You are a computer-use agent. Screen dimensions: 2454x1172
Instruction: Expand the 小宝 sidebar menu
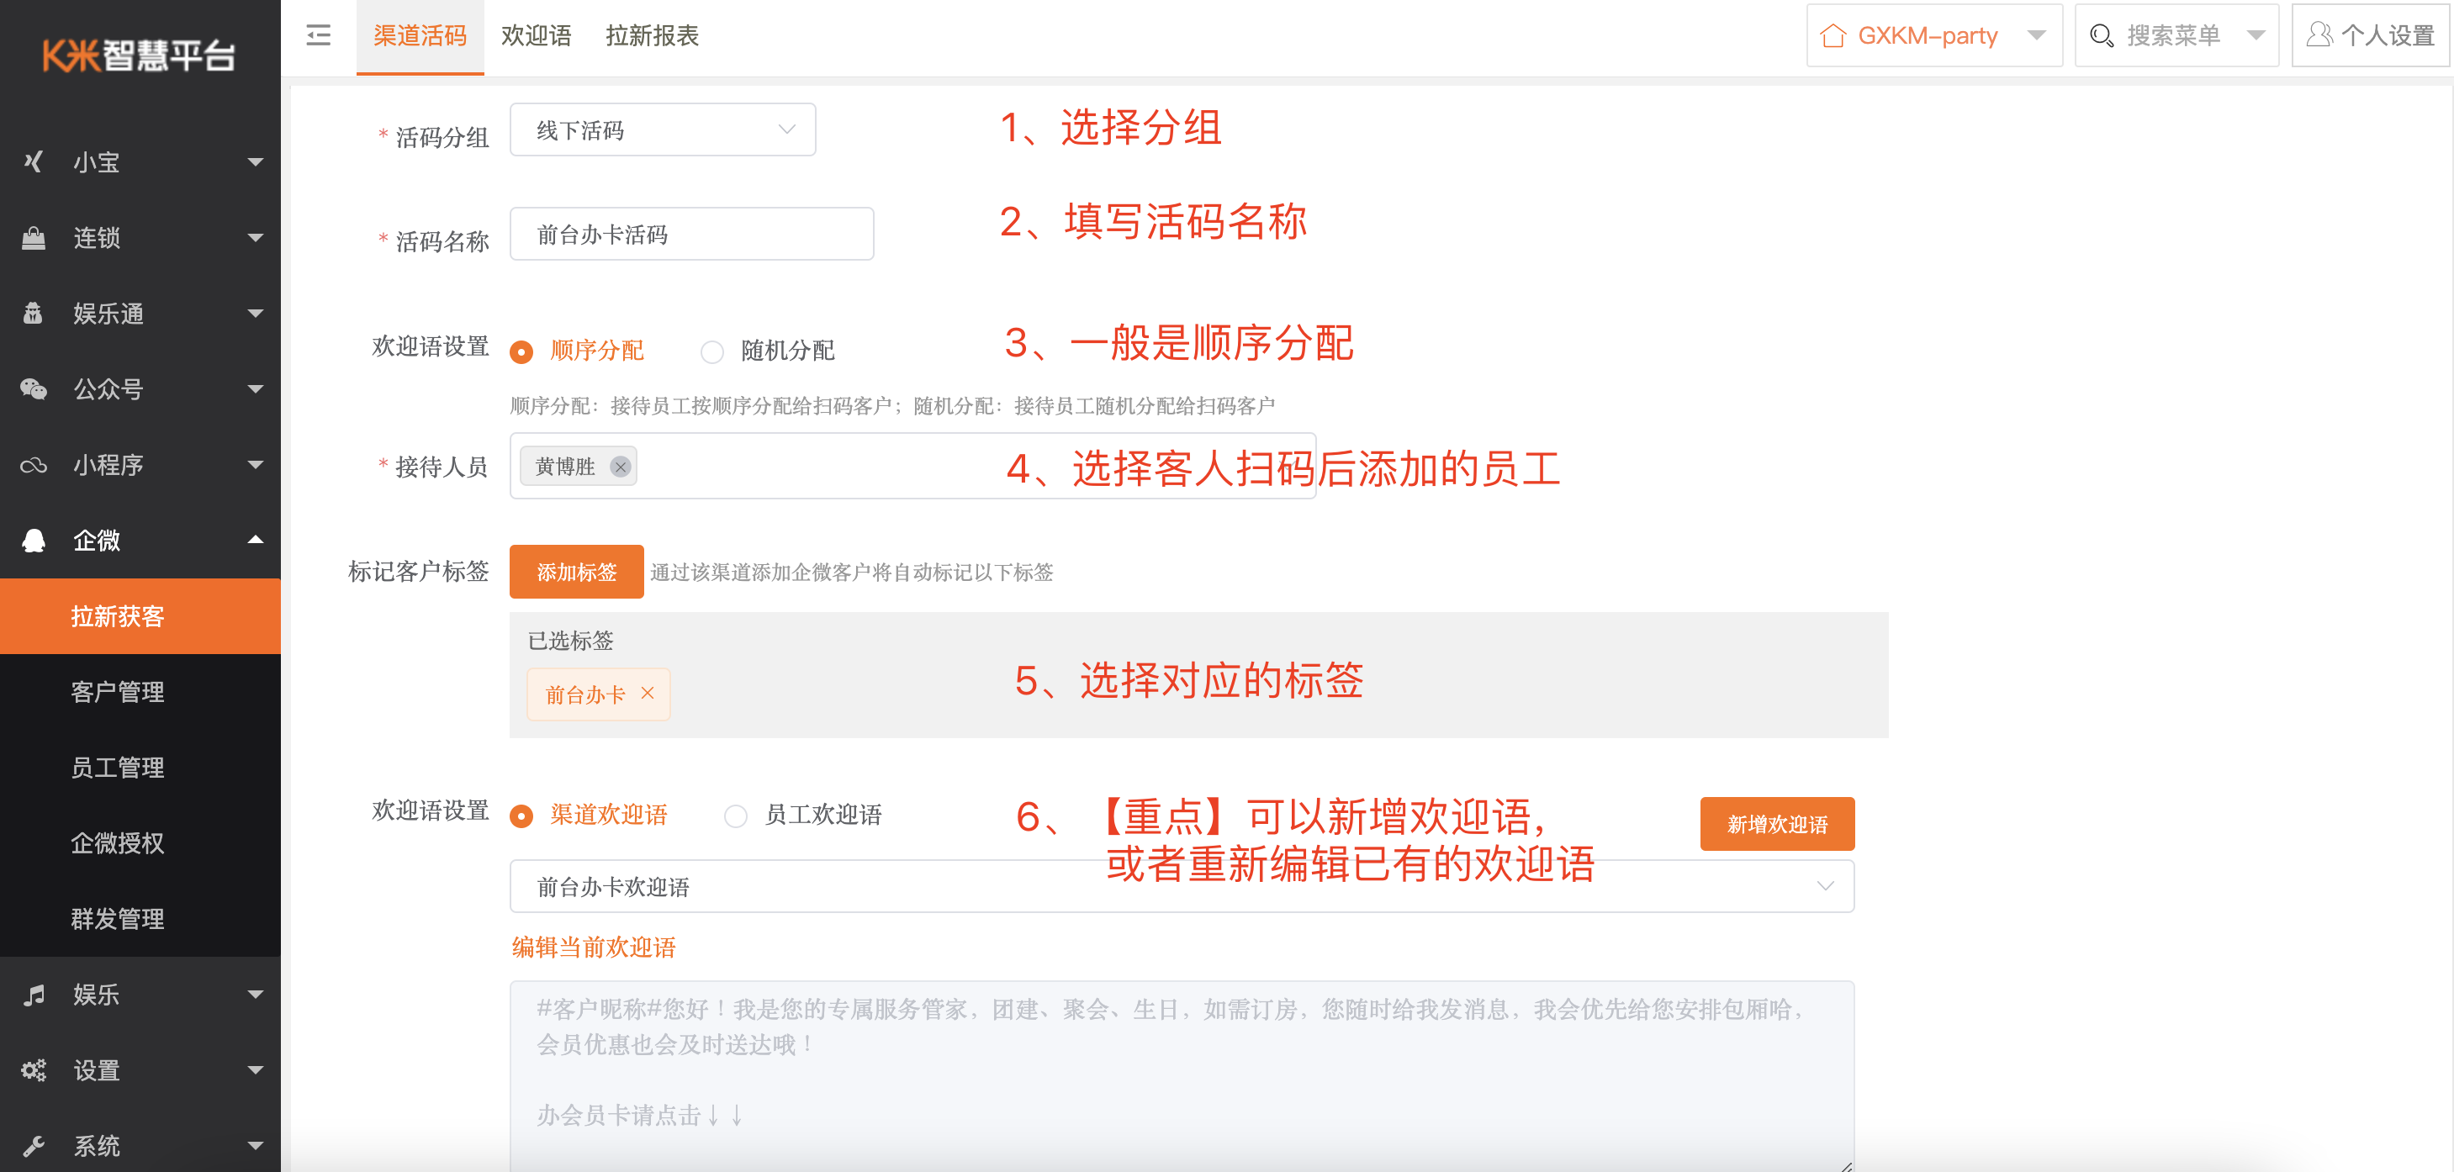click(x=256, y=162)
